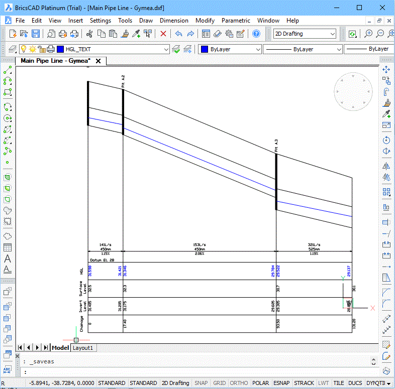This screenshot has height=389, width=395.
Task: Open Print Preview icon
Action: pyautogui.click(x=51, y=34)
